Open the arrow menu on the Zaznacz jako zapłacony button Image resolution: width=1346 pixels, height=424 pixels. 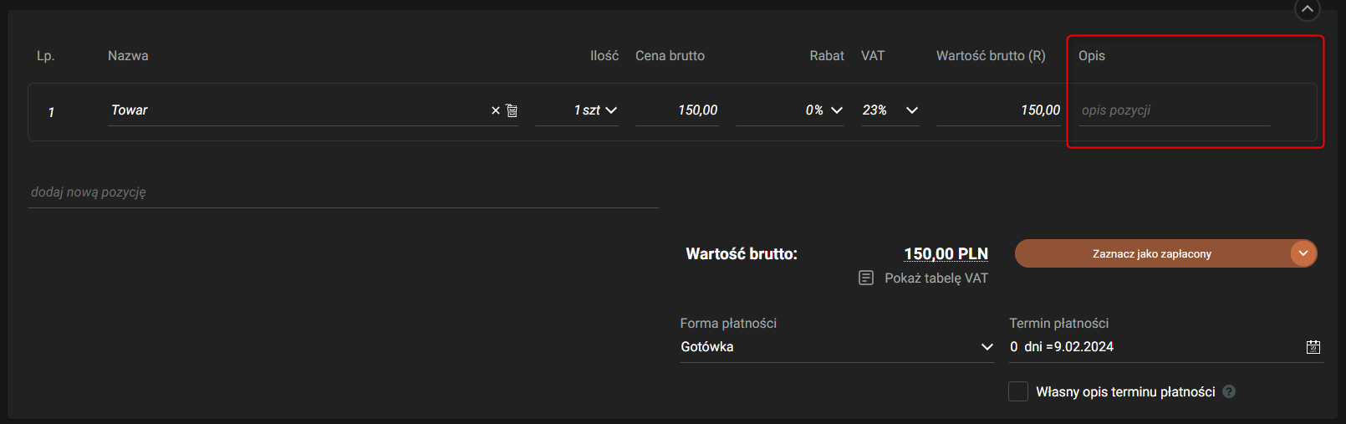pyautogui.click(x=1303, y=253)
